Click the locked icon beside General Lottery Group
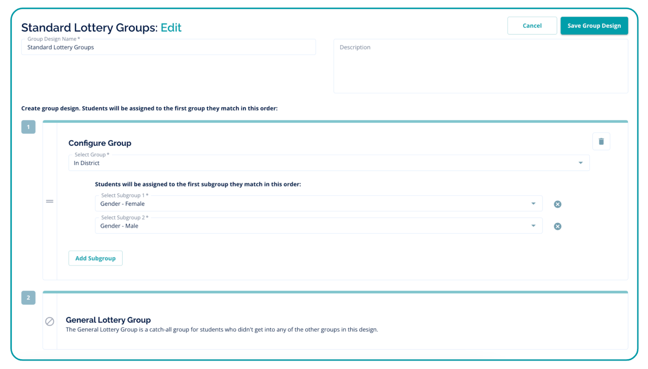648x369 pixels. [49, 322]
